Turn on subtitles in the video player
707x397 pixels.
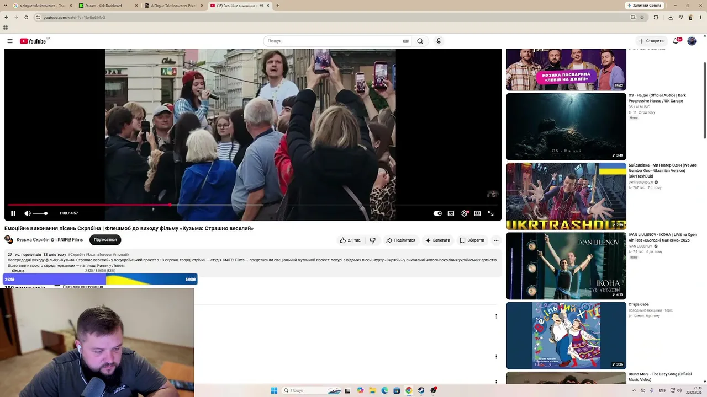tap(451, 213)
